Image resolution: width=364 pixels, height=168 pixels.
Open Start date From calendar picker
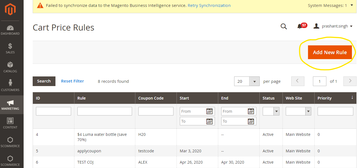[209, 111]
